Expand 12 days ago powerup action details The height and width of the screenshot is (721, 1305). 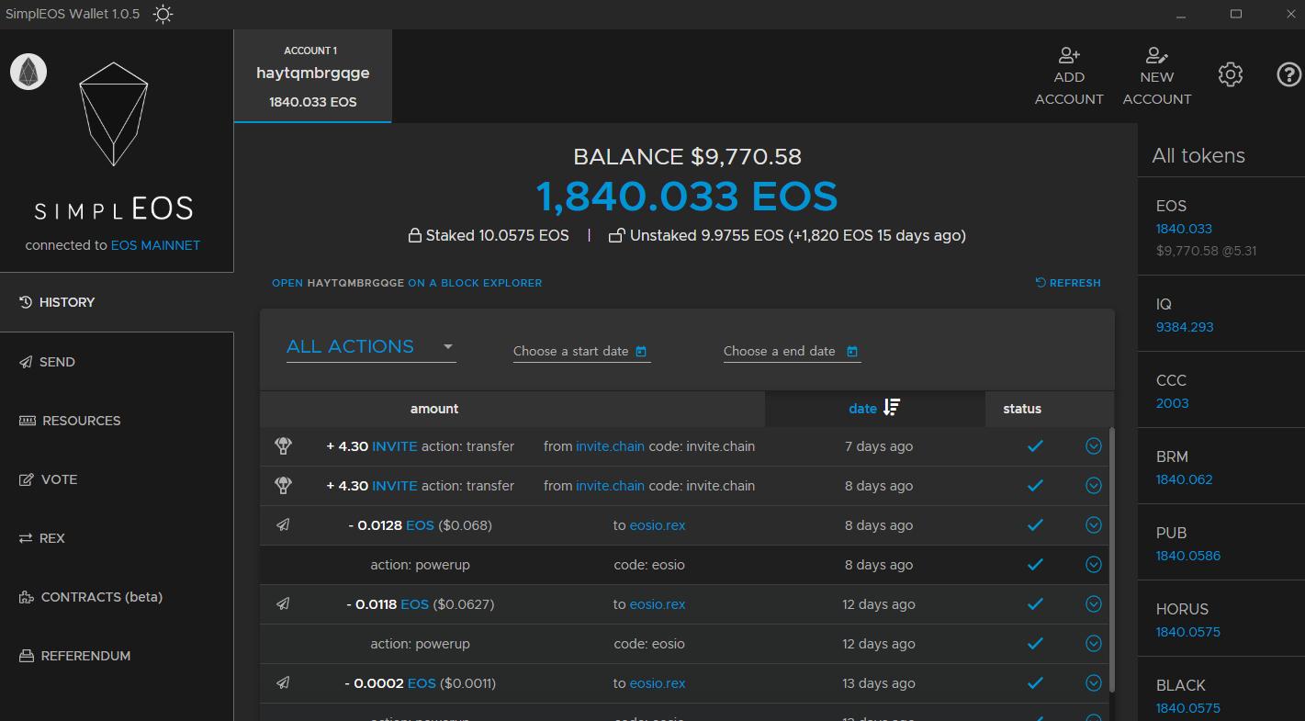(x=1093, y=644)
